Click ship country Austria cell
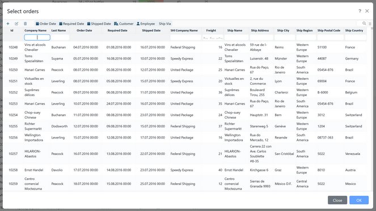 350,170
